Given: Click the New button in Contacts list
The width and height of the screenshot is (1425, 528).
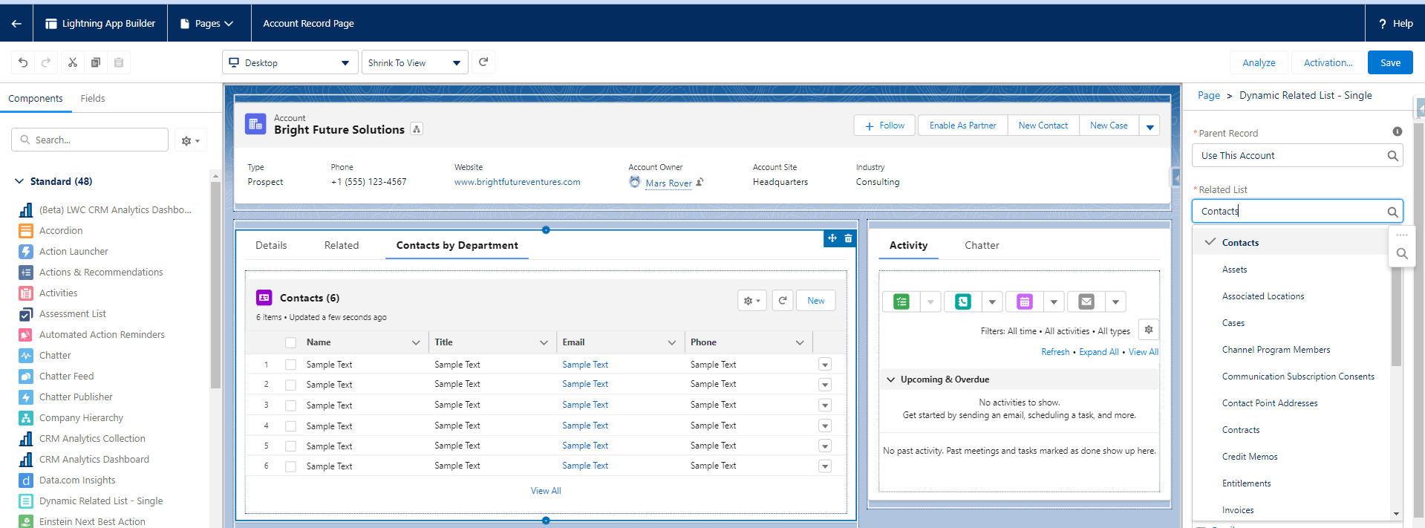Looking at the screenshot, I should point(816,301).
